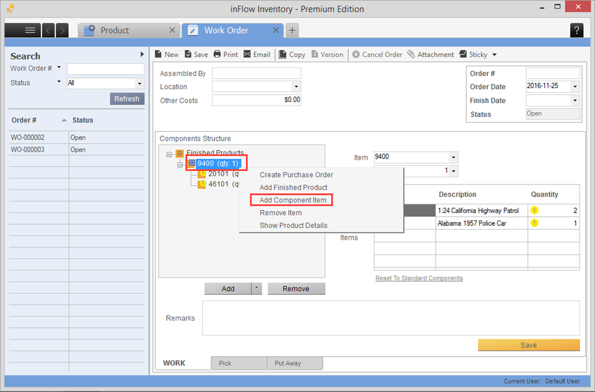Choose Add Finished Product from context menu
This screenshot has height=392, width=595.
293,187
